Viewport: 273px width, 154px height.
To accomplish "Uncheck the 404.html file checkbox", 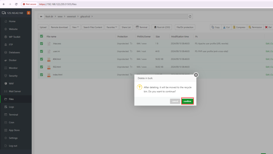I will pos(41,59).
